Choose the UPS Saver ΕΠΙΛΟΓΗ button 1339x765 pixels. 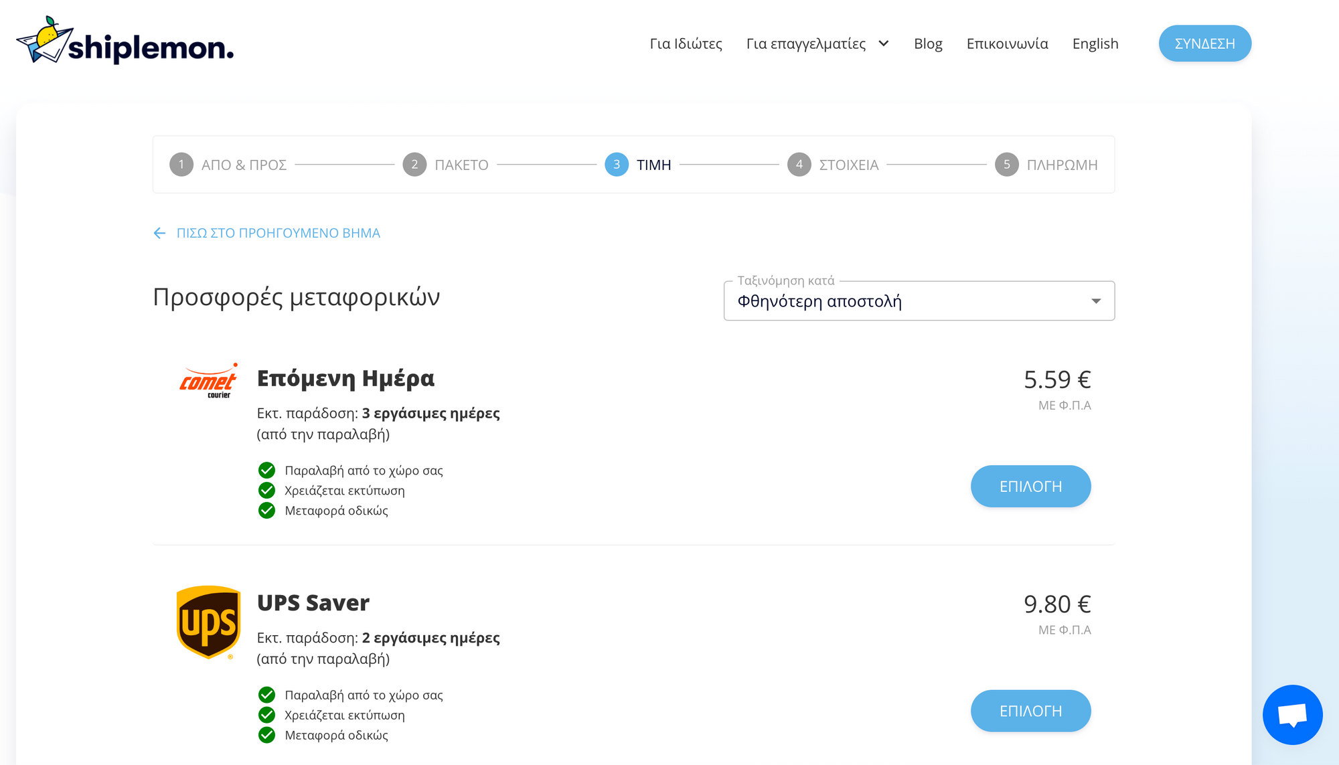pyautogui.click(x=1030, y=711)
